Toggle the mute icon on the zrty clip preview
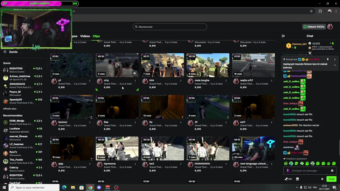Image resolution: width=340 pixels, height=191 pixels. click(x=135, y=73)
